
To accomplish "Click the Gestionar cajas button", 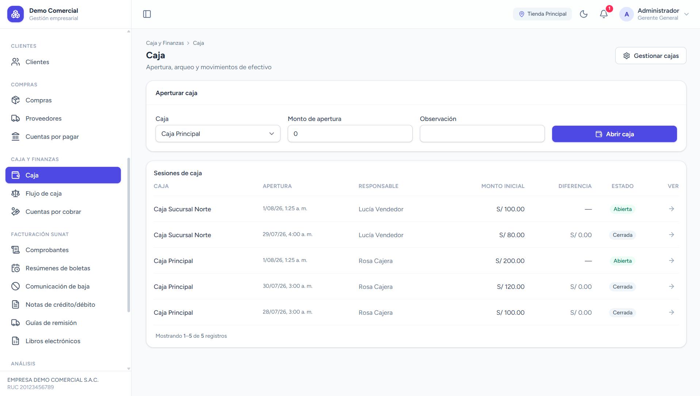I will point(651,56).
